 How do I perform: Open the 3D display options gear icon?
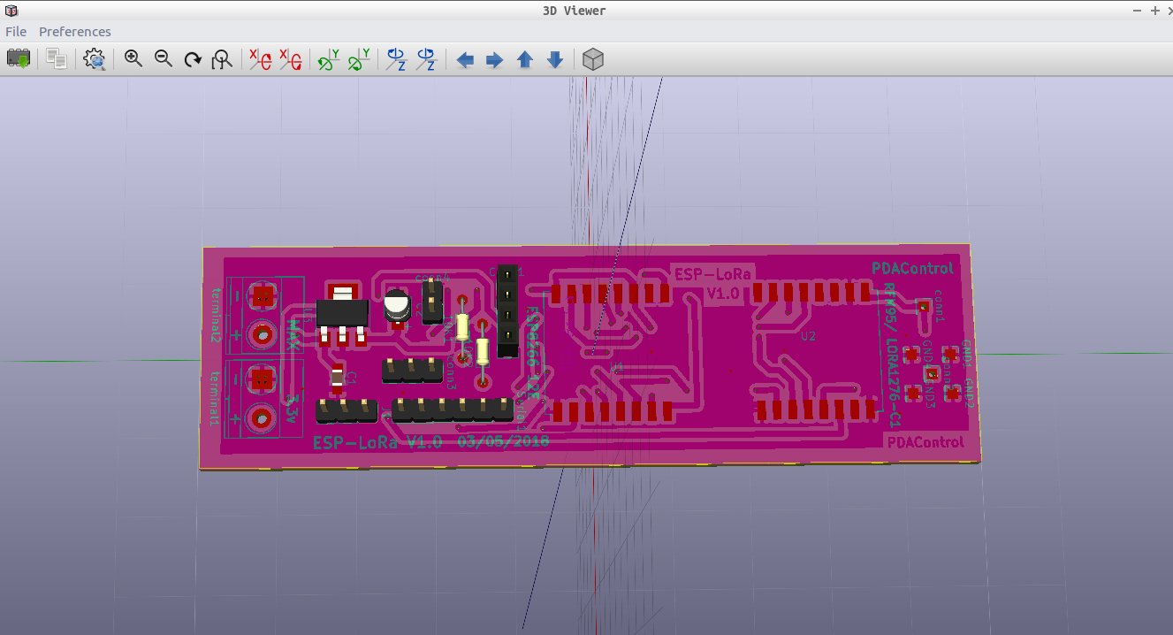95,59
